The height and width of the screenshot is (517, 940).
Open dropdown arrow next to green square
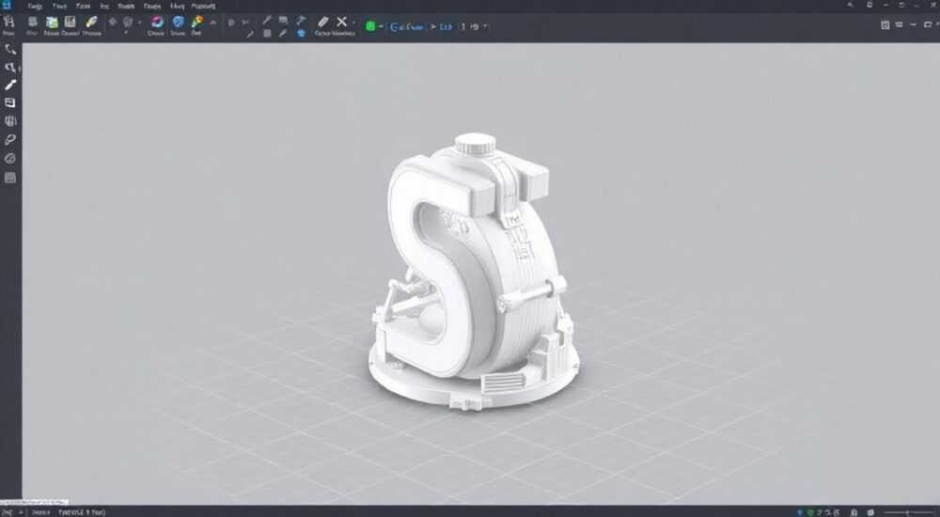click(381, 27)
